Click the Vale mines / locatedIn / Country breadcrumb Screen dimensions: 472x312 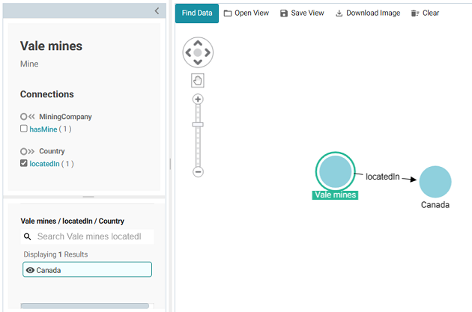73,221
